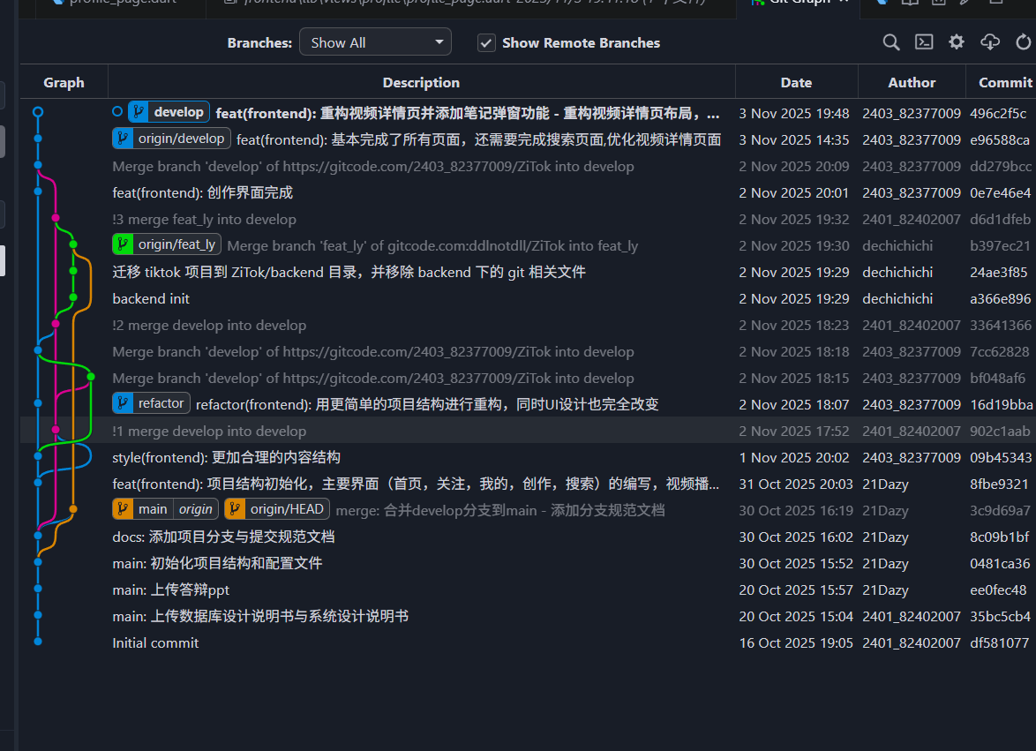Screen dimensions: 1036x751
Task: Click the Description column header
Action: [422, 83]
